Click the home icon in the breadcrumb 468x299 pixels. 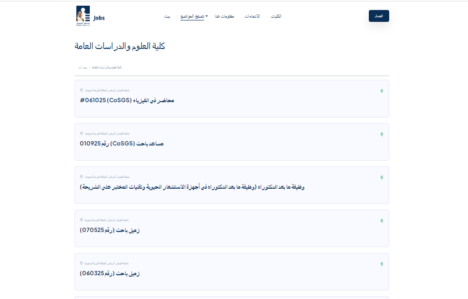point(80,68)
